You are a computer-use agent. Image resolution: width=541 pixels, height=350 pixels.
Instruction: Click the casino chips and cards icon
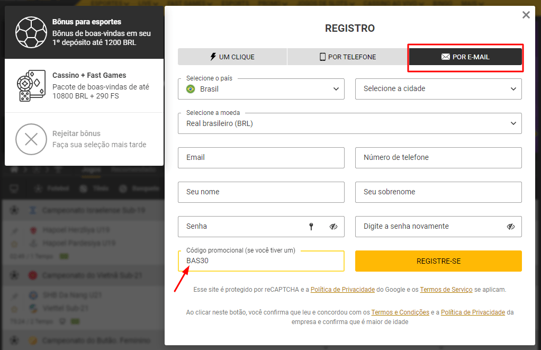(x=31, y=86)
